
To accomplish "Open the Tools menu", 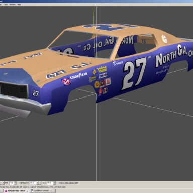I will [6, 5].
